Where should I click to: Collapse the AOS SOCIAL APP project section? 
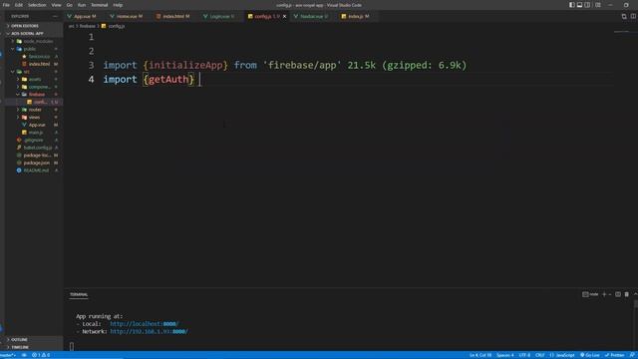click(33, 33)
